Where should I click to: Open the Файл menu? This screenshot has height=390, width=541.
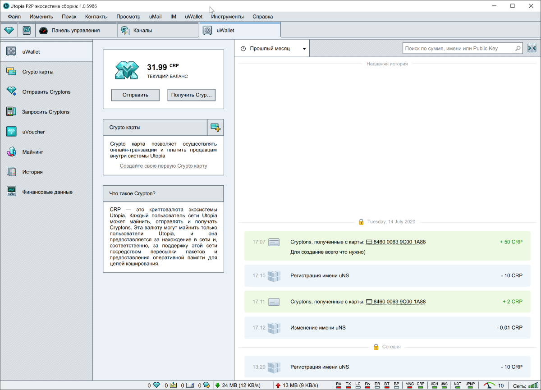14,17
